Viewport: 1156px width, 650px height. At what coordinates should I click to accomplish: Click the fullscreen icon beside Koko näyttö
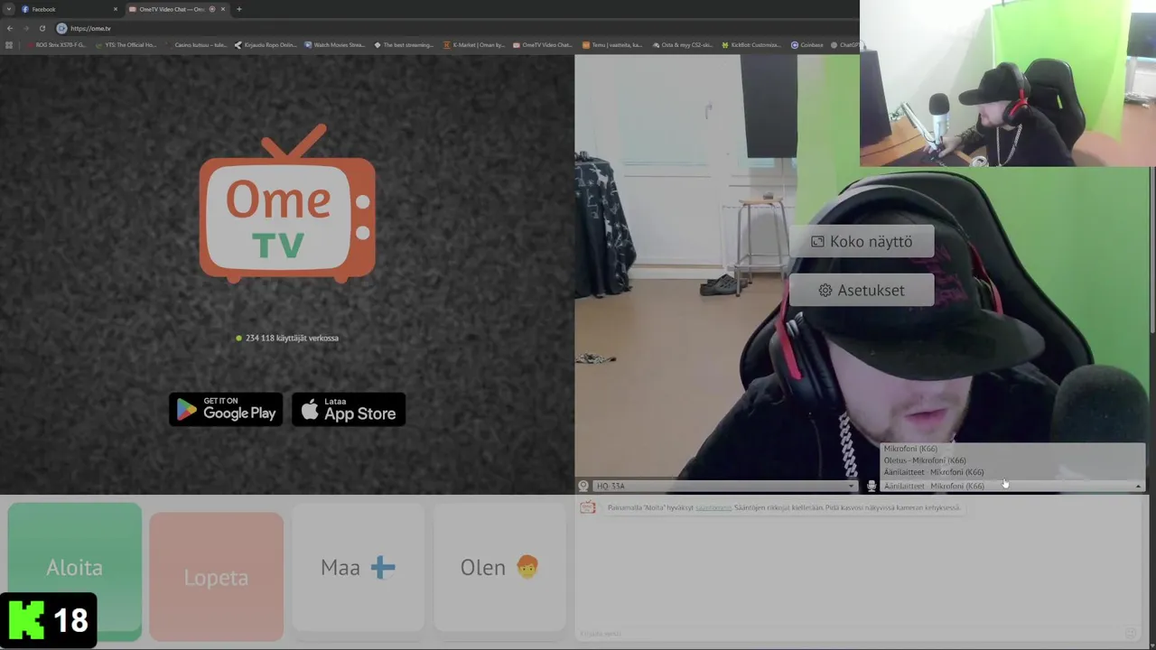pos(817,242)
